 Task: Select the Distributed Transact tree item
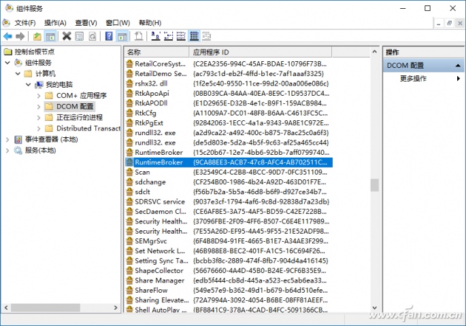88,128
